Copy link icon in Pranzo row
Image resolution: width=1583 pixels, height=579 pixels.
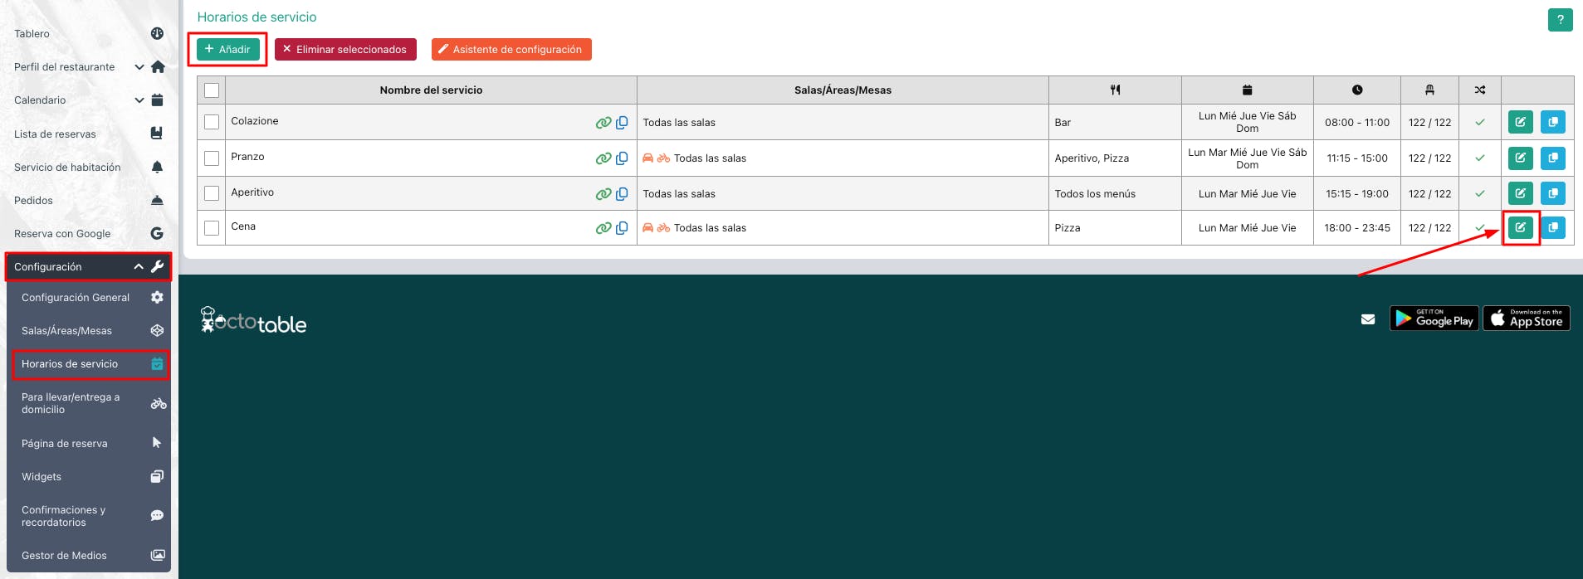pos(622,158)
